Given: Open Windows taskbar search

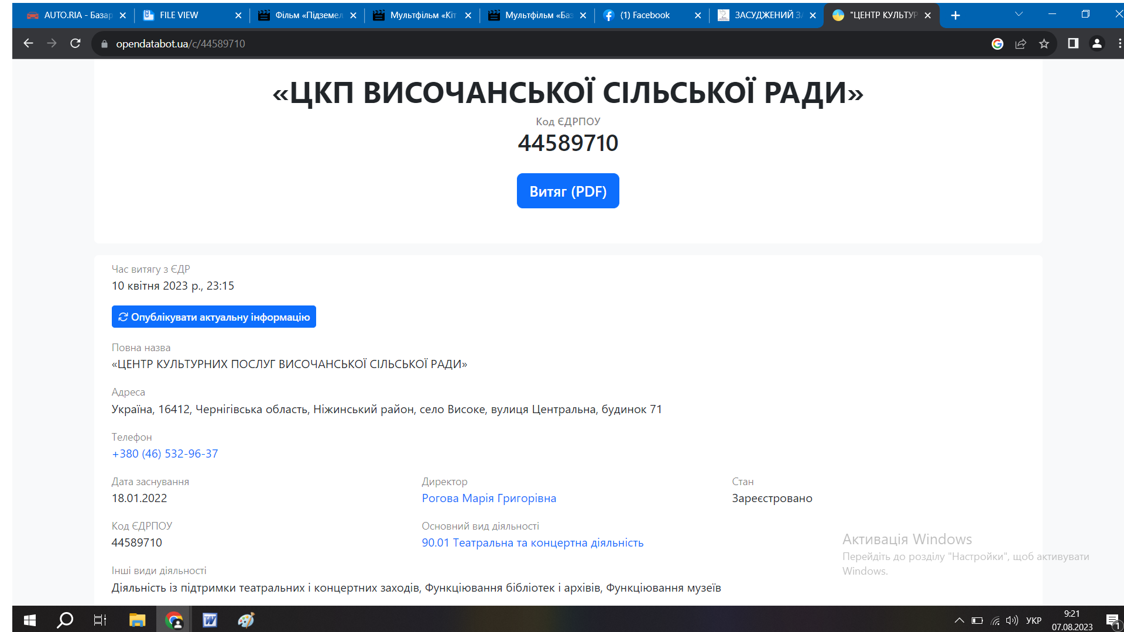Looking at the screenshot, I should coord(65,620).
